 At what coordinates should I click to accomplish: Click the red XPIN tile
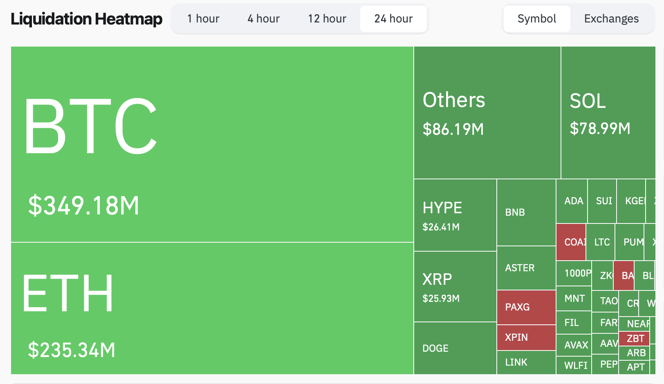pyautogui.click(x=526, y=337)
